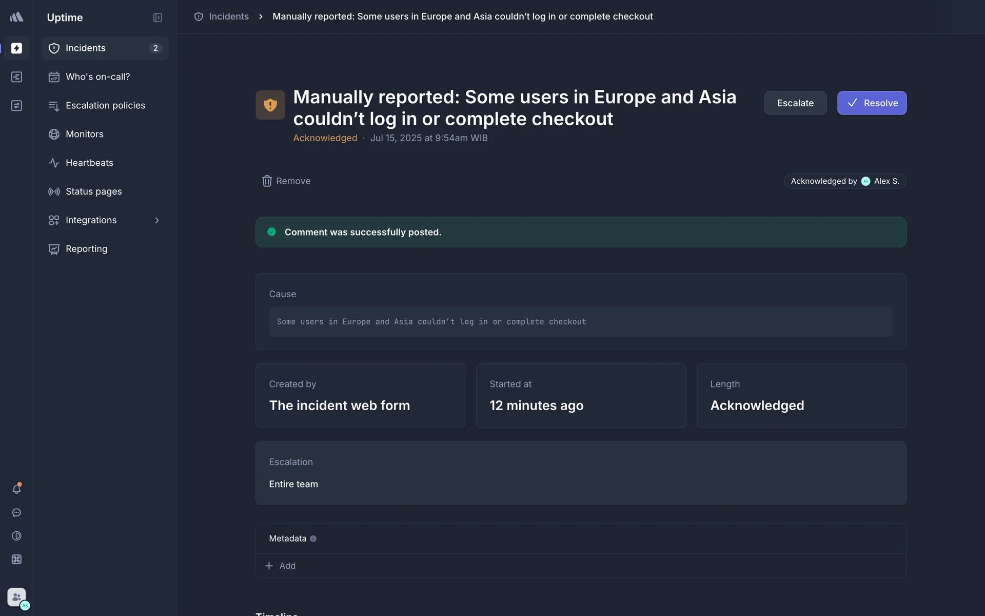This screenshot has height=616, width=985.
Task: Open notifications bell icon
Action: coord(16,489)
